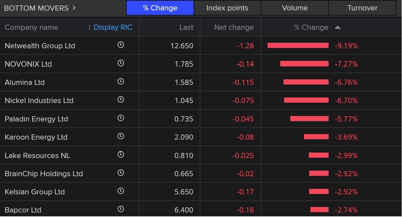
Task: Click the -7.27% change value
Action: point(346,64)
